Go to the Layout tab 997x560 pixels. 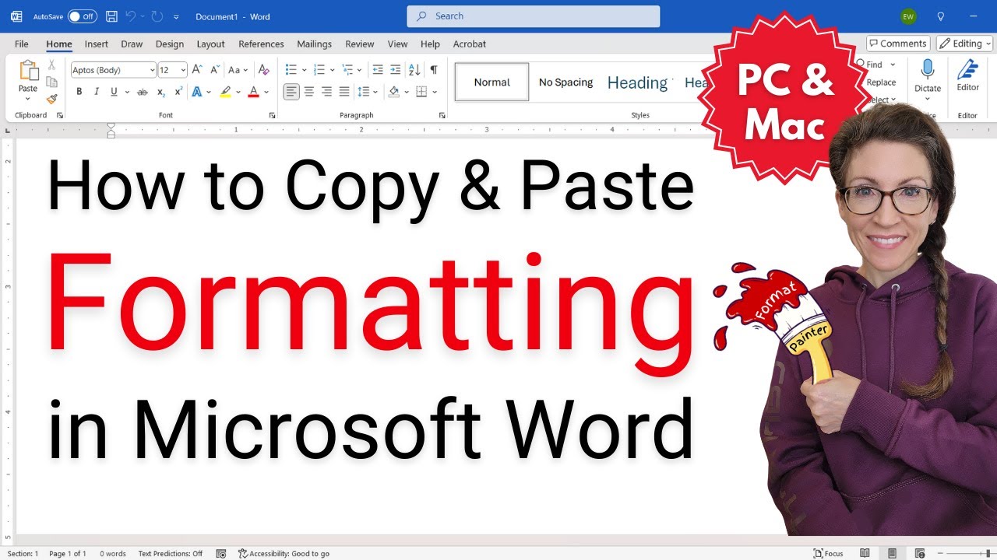click(x=210, y=44)
